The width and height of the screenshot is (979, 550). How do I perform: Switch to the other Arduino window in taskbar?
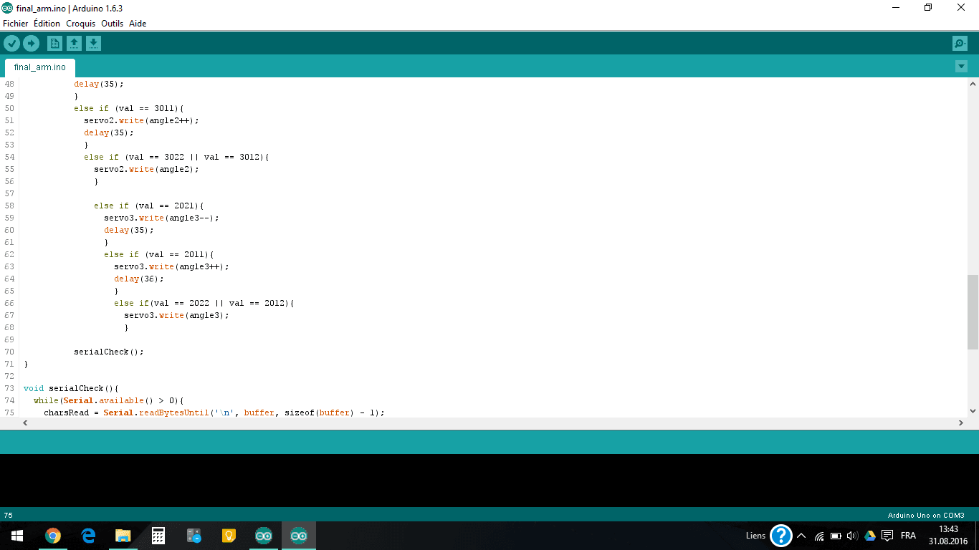pyautogui.click(x=263, y=535)
